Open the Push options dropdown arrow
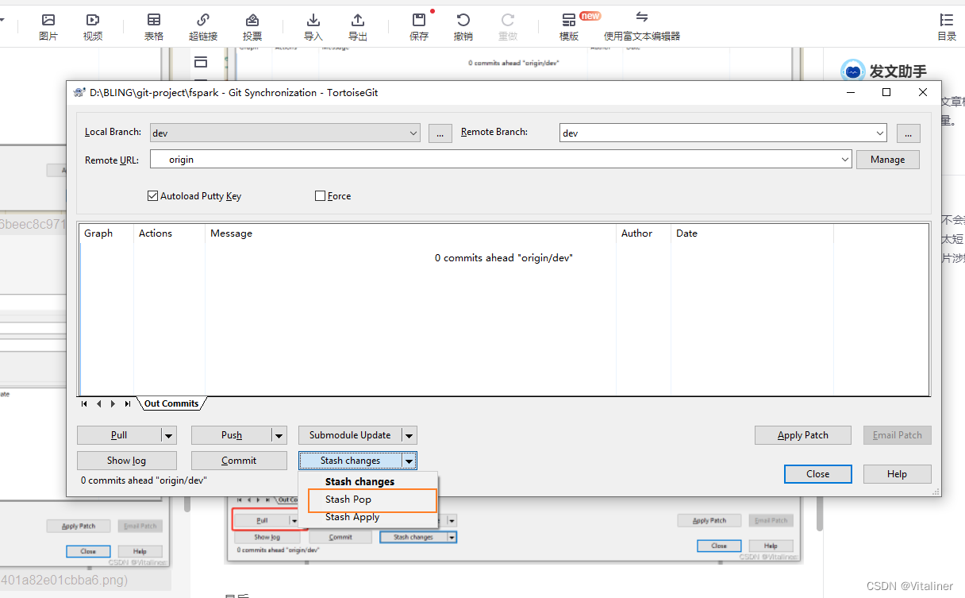Viewport: 965px width, 598px height. (x=279, y=435)
